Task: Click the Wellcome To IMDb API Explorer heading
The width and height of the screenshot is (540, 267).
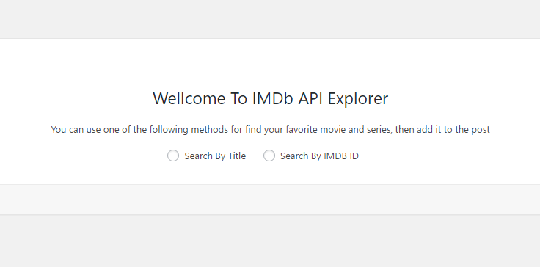Action: click(270, 98)
